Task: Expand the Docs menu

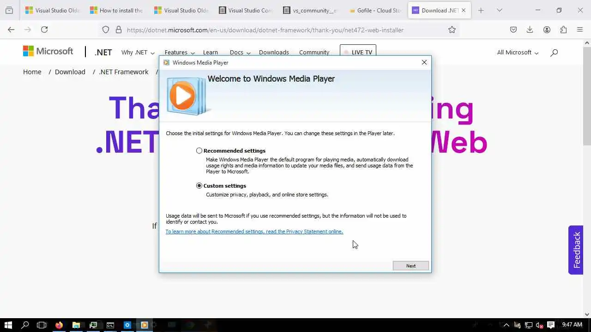Action: click(240, 52)
